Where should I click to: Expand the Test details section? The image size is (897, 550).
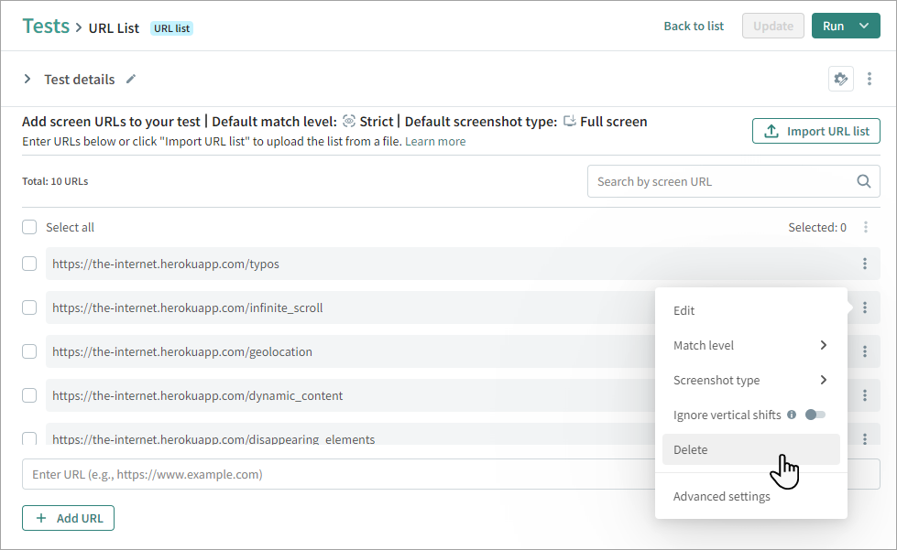[27, 80]
